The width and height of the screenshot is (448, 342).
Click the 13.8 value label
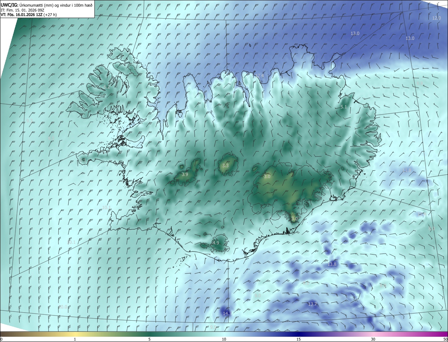(x=332, y=264)
